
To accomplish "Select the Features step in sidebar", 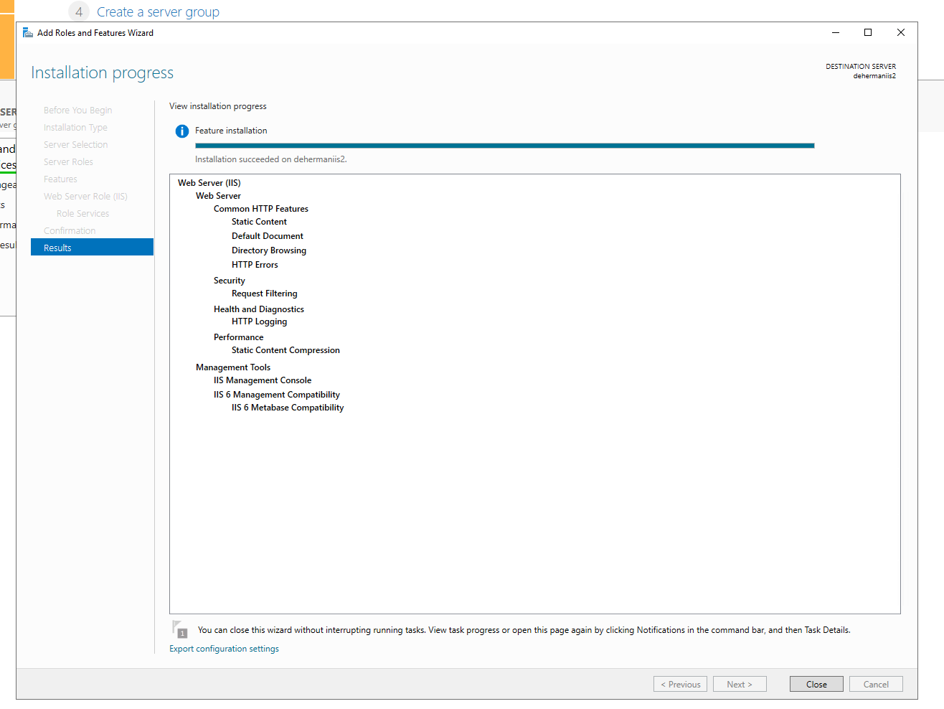I will [60, 179].
